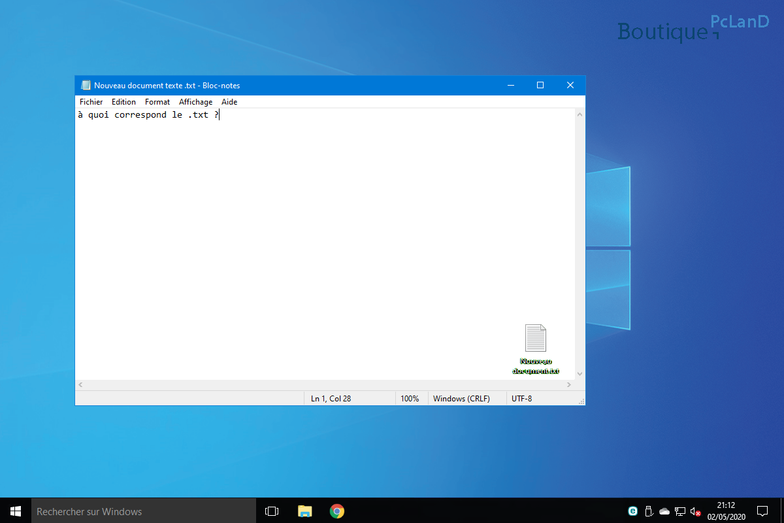Screen dimensions: 784x523
Task: Click the Windows Start button
Action: coord(16,511)
